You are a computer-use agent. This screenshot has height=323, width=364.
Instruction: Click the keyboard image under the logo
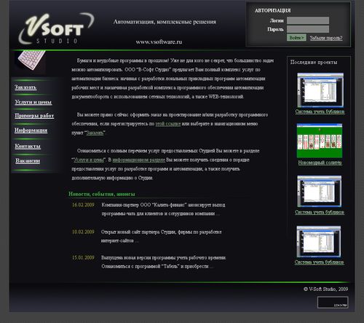pos(31,60)
